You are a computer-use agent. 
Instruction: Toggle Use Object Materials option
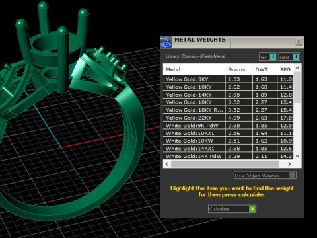pyautogui.click(x=265, y=175)
